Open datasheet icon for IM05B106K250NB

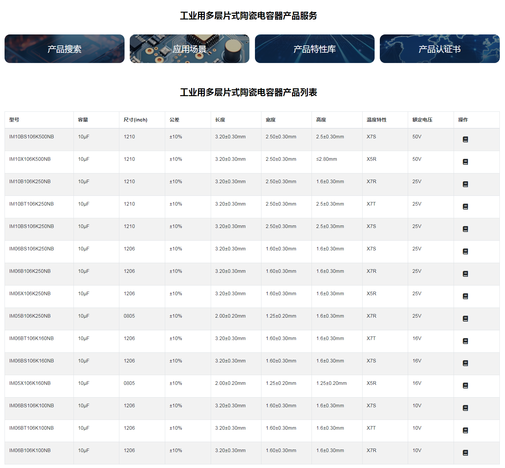465,319
